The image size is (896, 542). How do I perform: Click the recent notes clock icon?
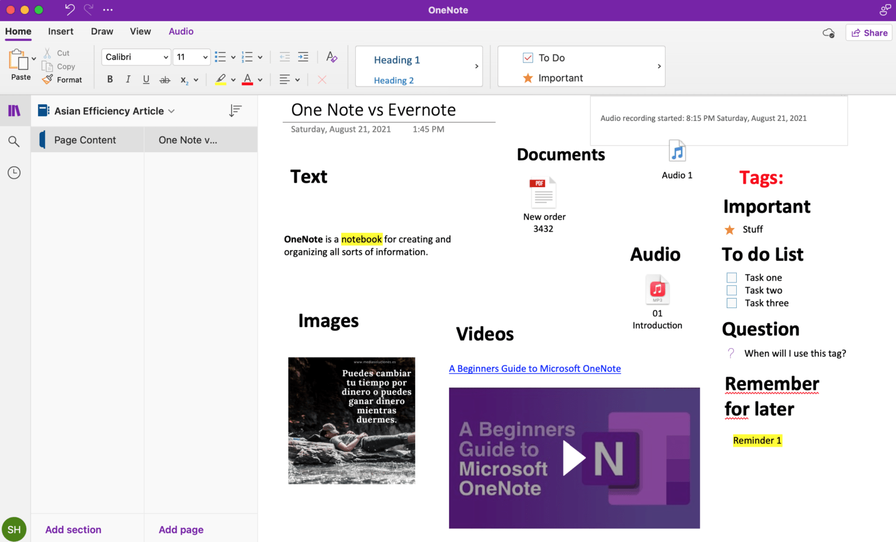14,172
